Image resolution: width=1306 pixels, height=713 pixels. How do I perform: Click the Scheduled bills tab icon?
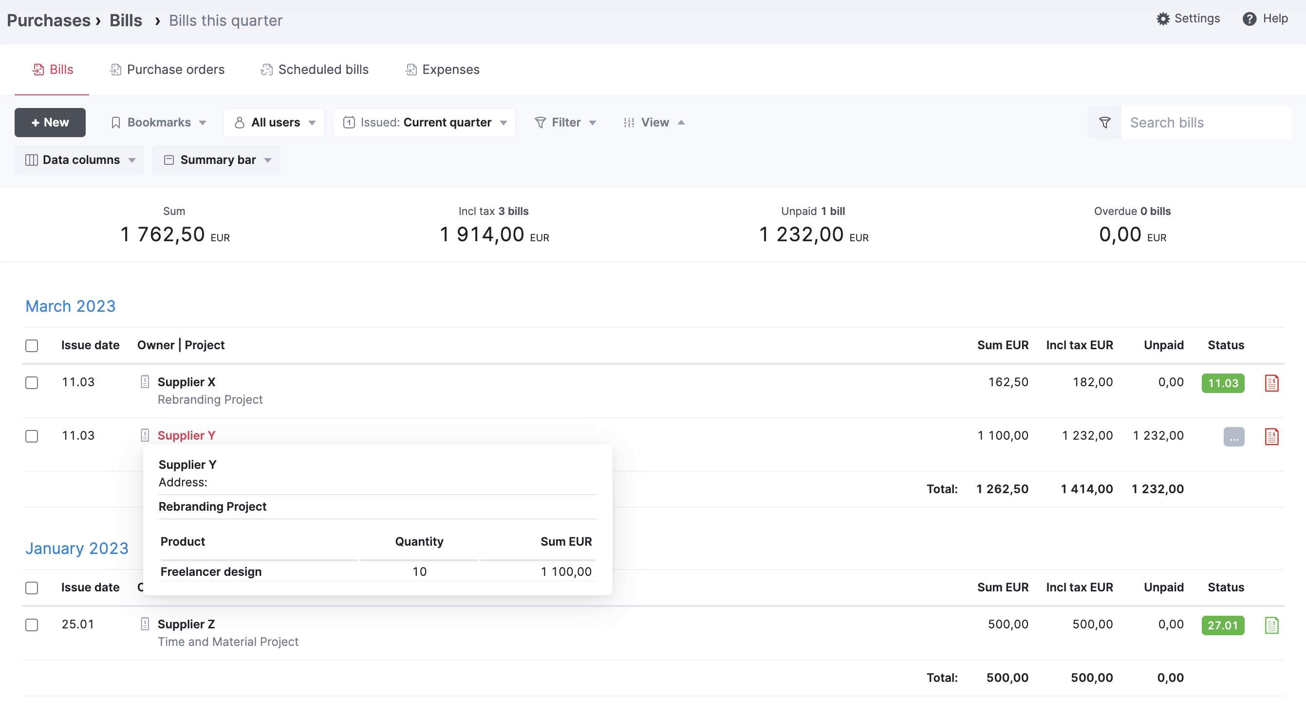pos(267,70)
